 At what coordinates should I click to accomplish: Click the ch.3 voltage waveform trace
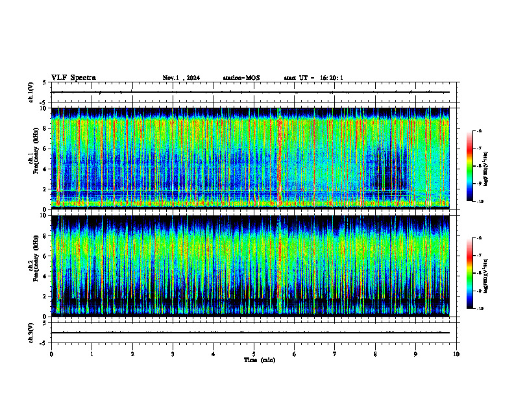251,333
